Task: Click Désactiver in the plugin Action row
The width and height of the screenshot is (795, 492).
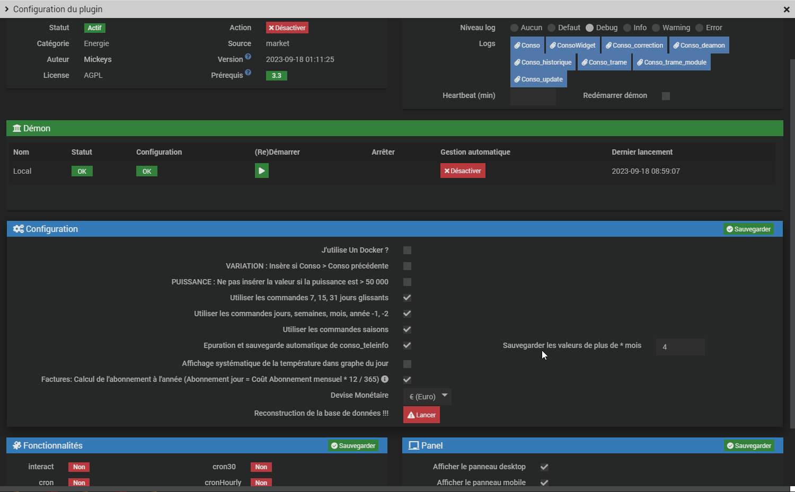Action: [x=287, y=28]
